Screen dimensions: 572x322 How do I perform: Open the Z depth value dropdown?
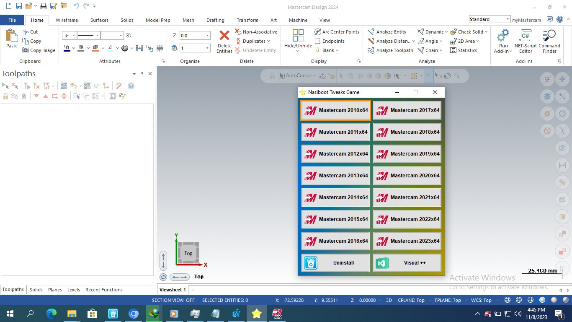coord(207,36)
